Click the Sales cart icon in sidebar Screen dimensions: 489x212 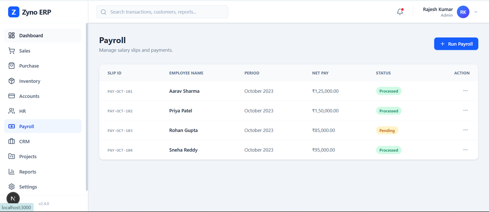(12, 51)
